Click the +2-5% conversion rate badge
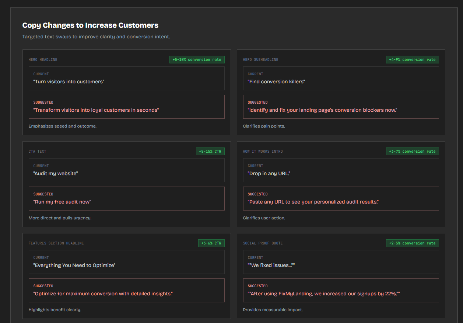 point(412,243)
